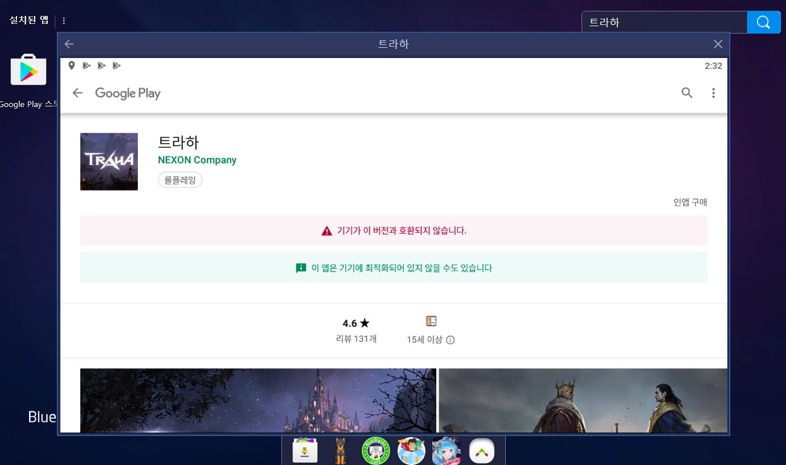
Task: Click the 기기가 이 버전과 호환되지 않습니다 warning
Action: point(394,231)
